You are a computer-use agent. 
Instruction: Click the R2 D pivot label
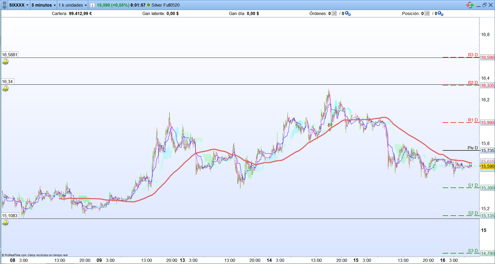(x=473, y=83)
